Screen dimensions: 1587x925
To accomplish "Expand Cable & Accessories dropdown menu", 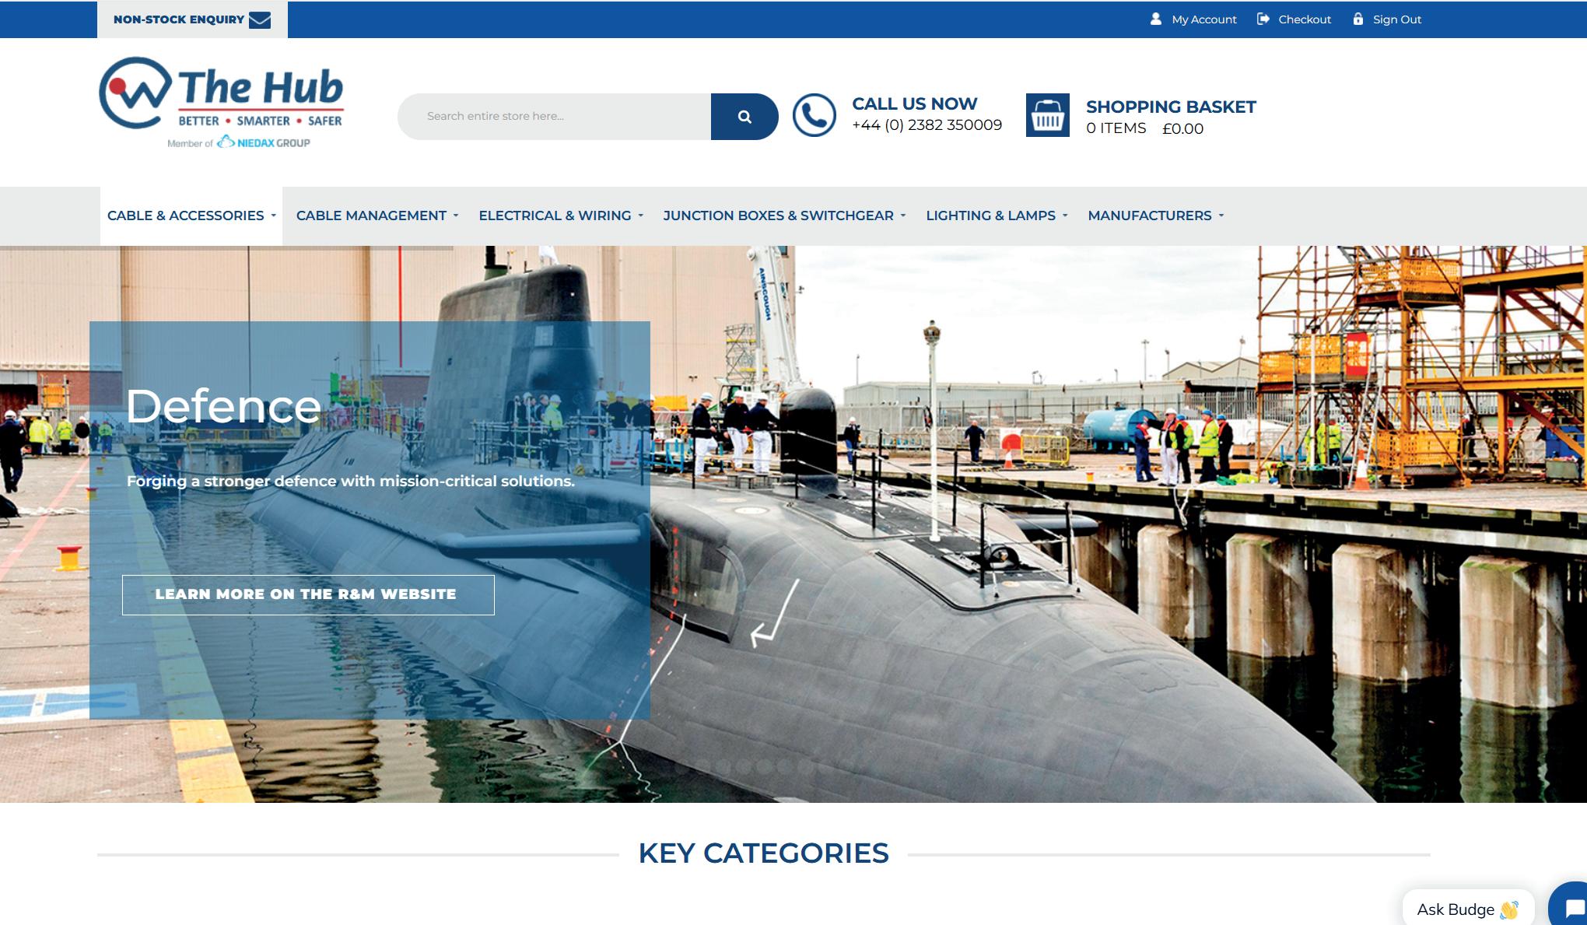I will tap(191, 215).
